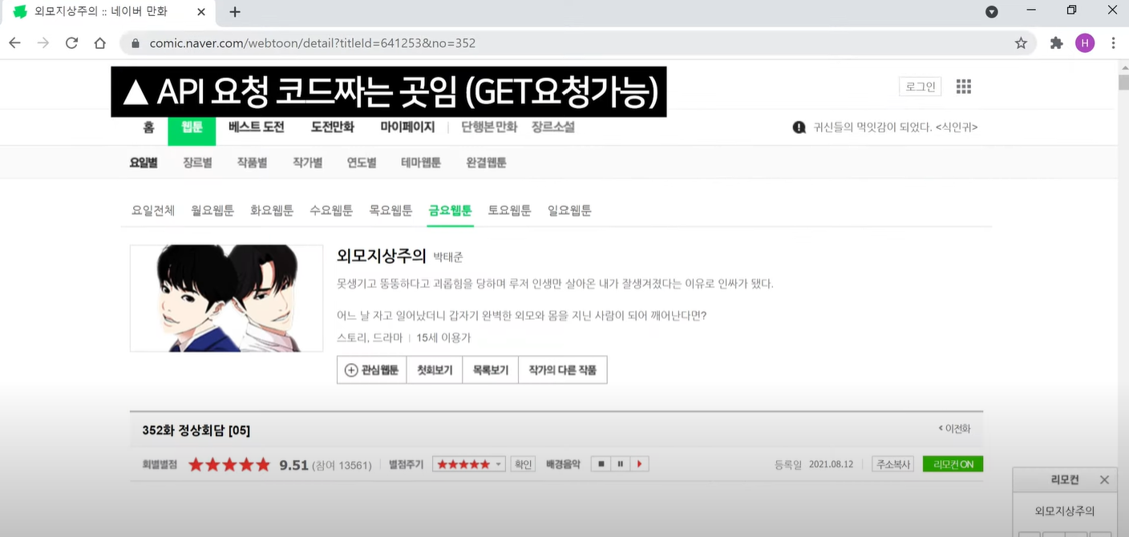
Task: Click the 9.51 rating score text
Action: 293,465
